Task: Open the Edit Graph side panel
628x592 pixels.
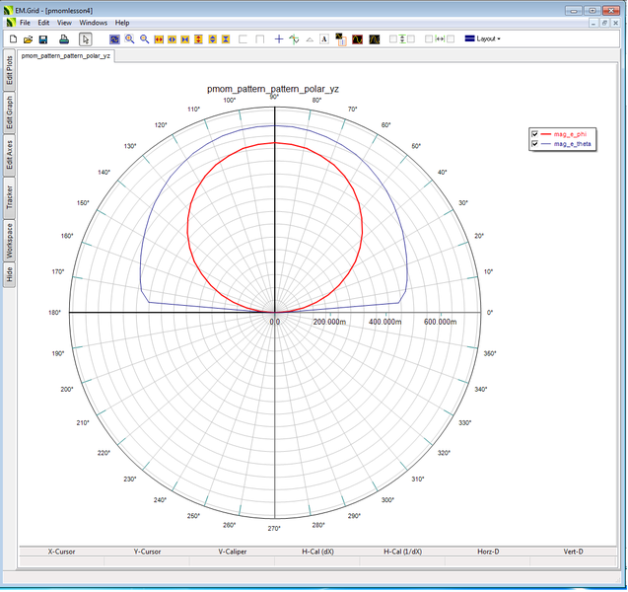Action: coord(10,113)
